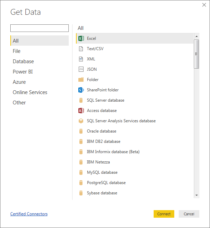
Task: Select the JSON list entry
Action: 92,69
